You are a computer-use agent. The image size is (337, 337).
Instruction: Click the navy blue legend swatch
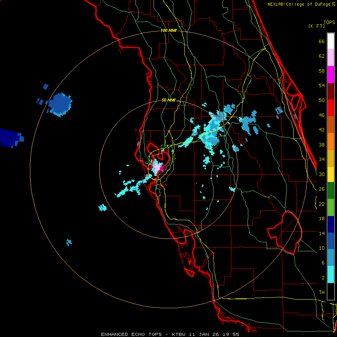pyautogui.click(x=331, y=224)
